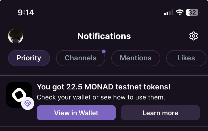Click the Learn more button
The image size is (208, 131).
160,113
